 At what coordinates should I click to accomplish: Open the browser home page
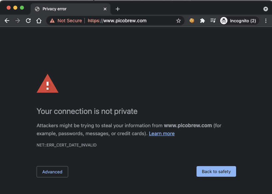(39, 21)
